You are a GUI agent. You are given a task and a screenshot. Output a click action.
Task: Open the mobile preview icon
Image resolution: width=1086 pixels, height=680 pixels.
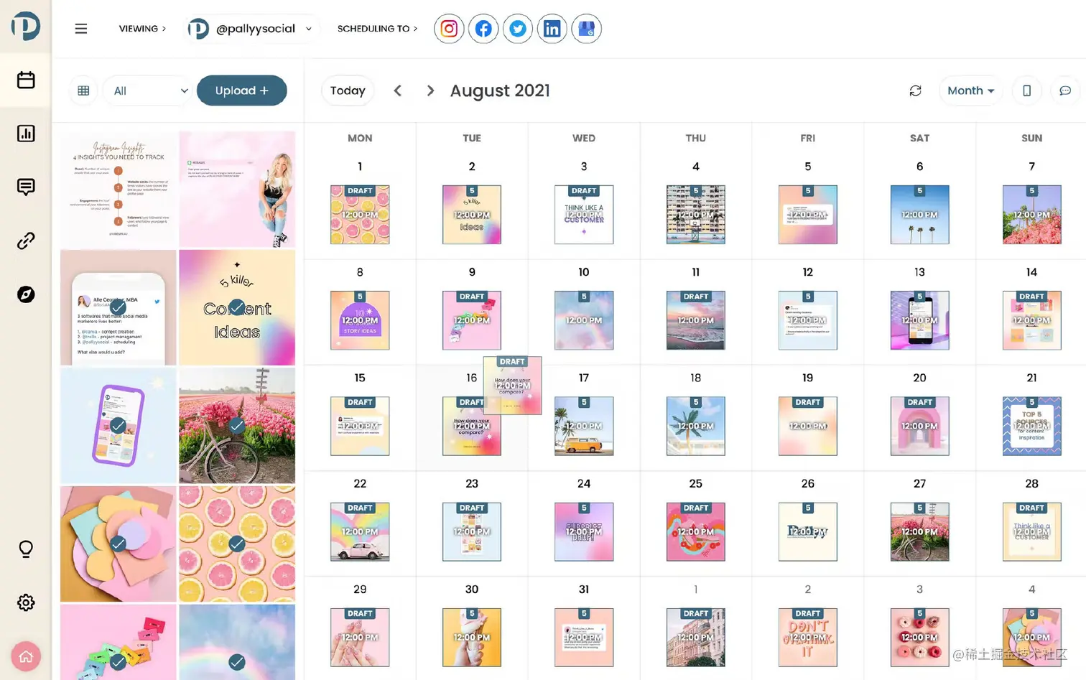pos(1027,90)
